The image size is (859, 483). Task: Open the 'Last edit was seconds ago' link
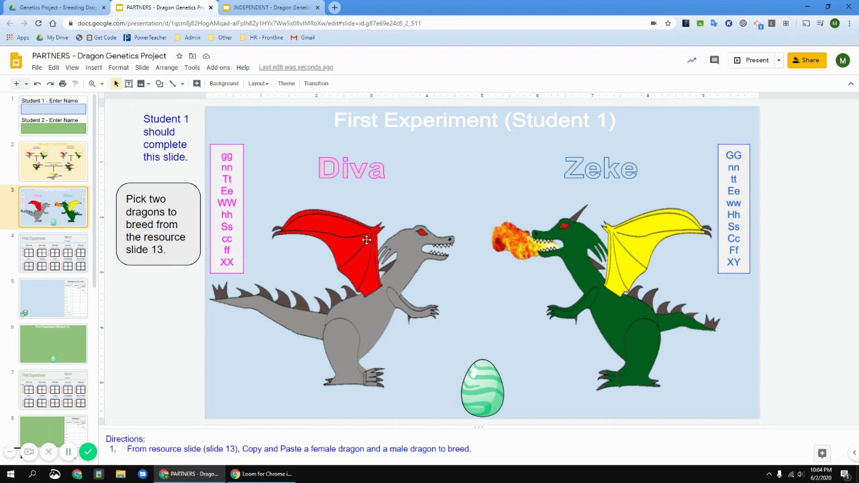296,67
